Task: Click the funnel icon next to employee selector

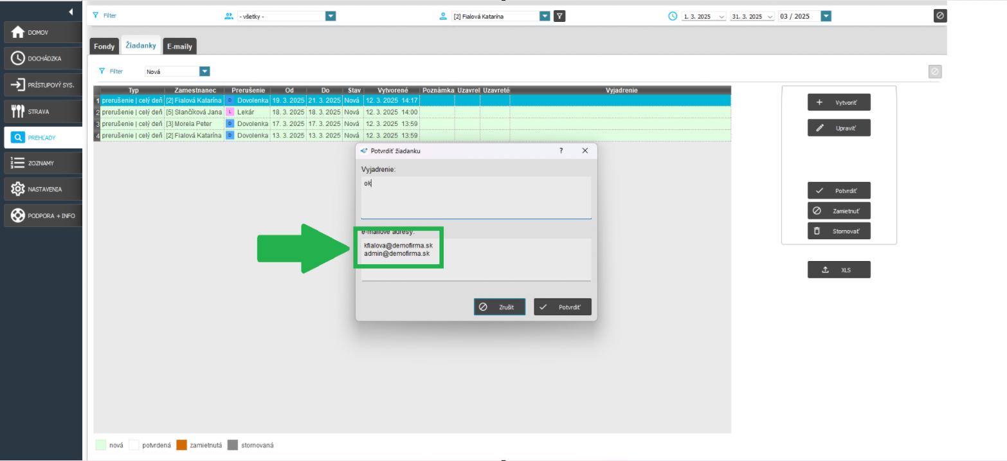Action: (x=559, y=16)
